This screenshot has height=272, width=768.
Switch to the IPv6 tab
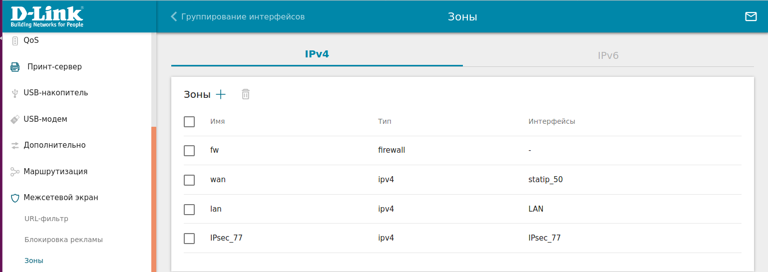pyautogui.click(x=608, y=55)
